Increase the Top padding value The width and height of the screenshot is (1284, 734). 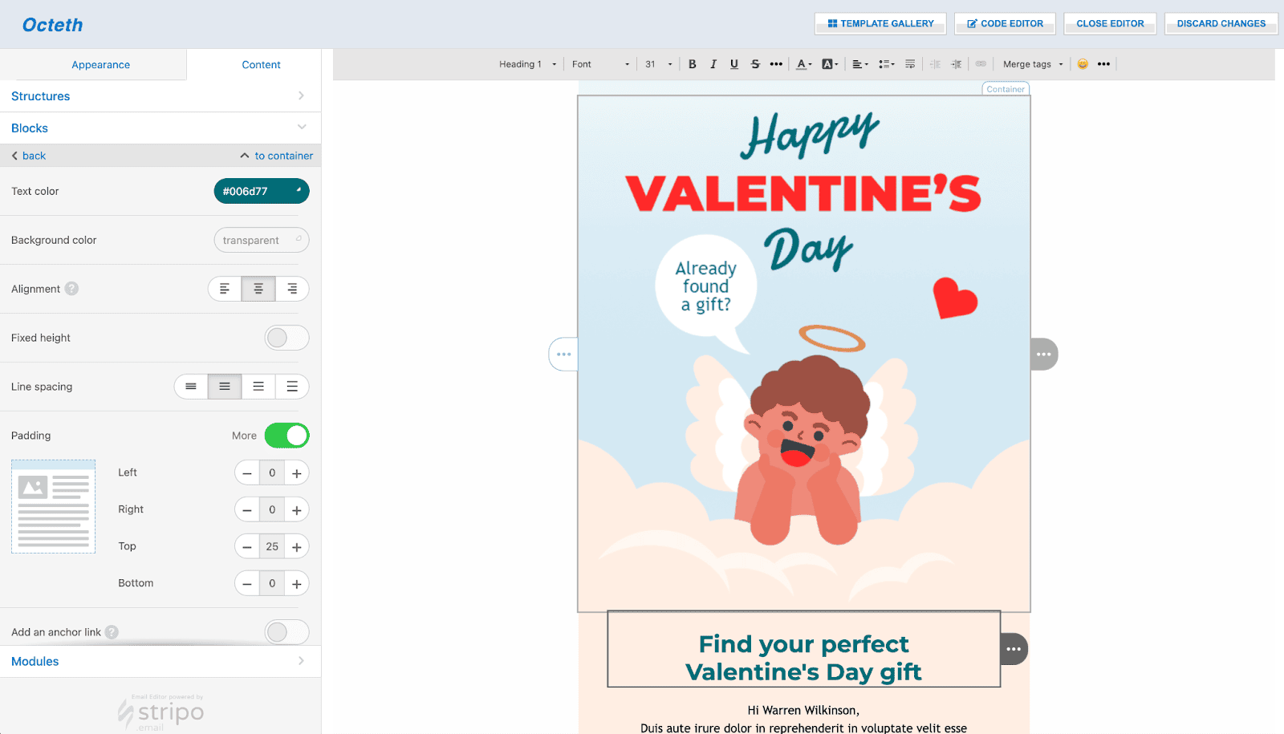297,547
